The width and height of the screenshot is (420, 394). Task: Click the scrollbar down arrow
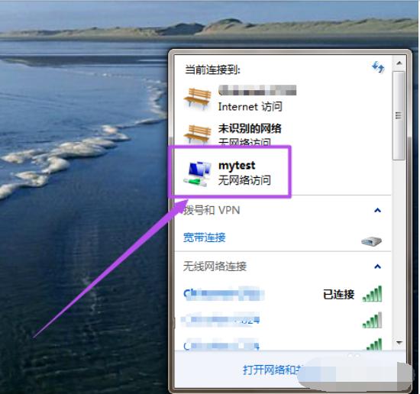click(399, 343)
